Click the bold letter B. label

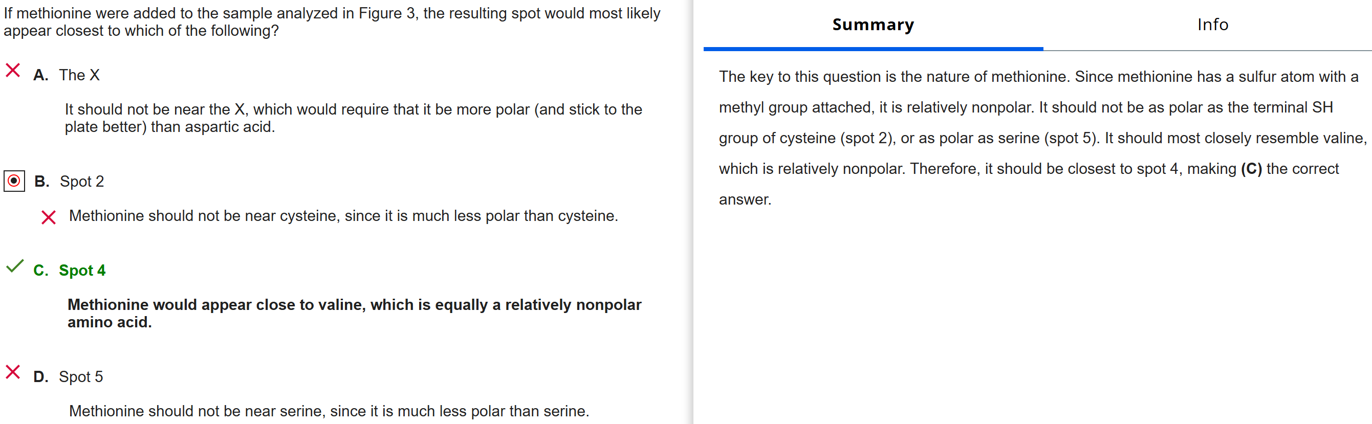(x=41, y=182)
